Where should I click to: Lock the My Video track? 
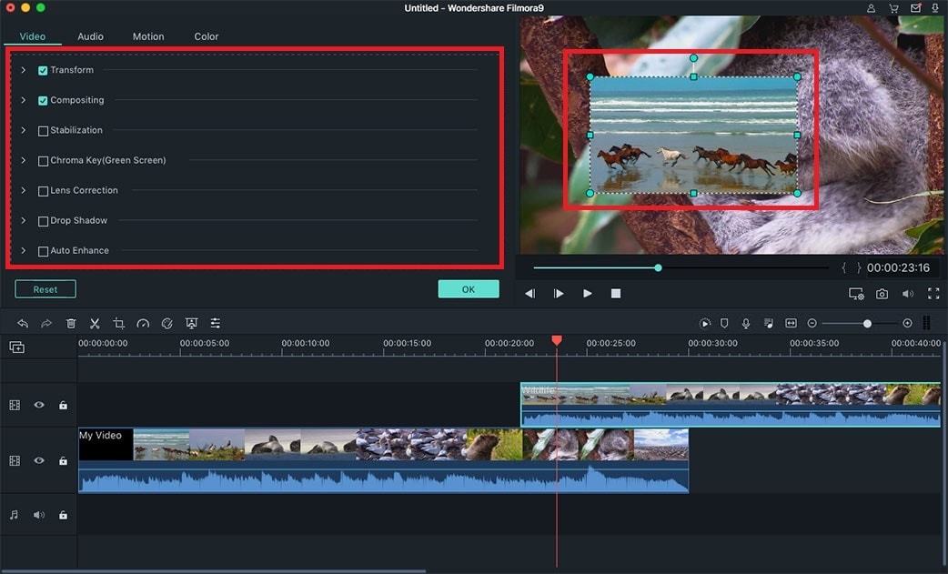point(63,460)
